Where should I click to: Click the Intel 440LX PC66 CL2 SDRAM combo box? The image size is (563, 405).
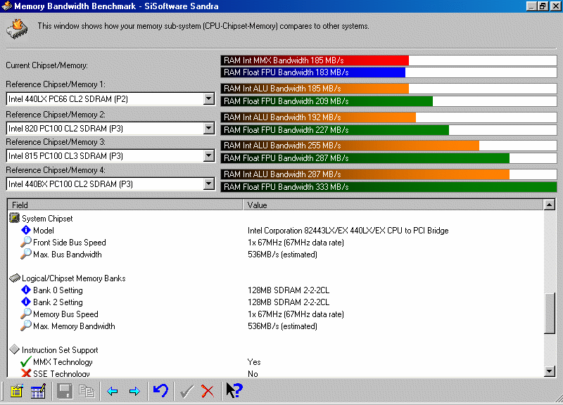(110, 98)
